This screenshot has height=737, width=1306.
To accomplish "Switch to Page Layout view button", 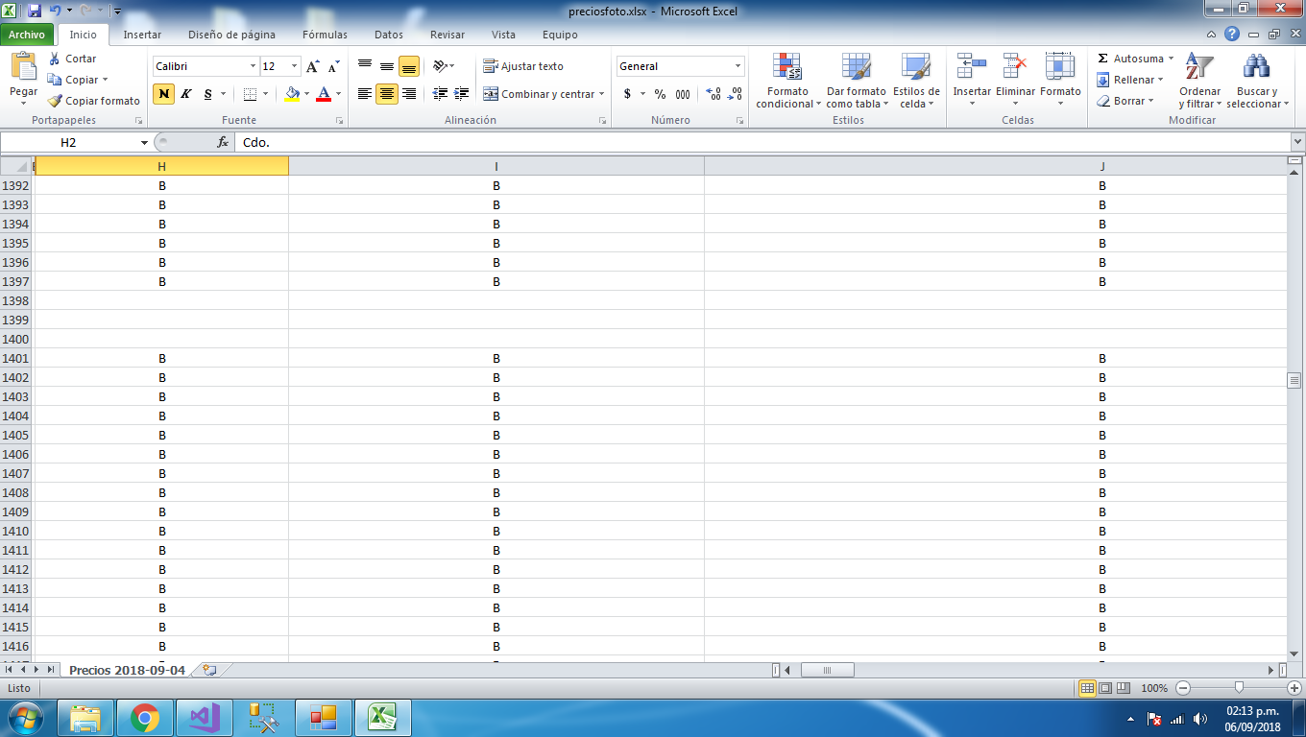I will pos(1105,688).
